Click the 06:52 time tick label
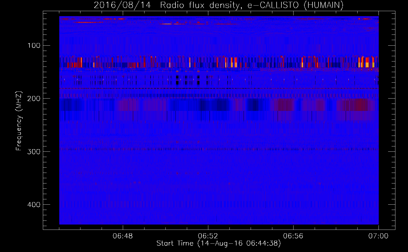Viewport: 408px width, 252px height. 208,236
